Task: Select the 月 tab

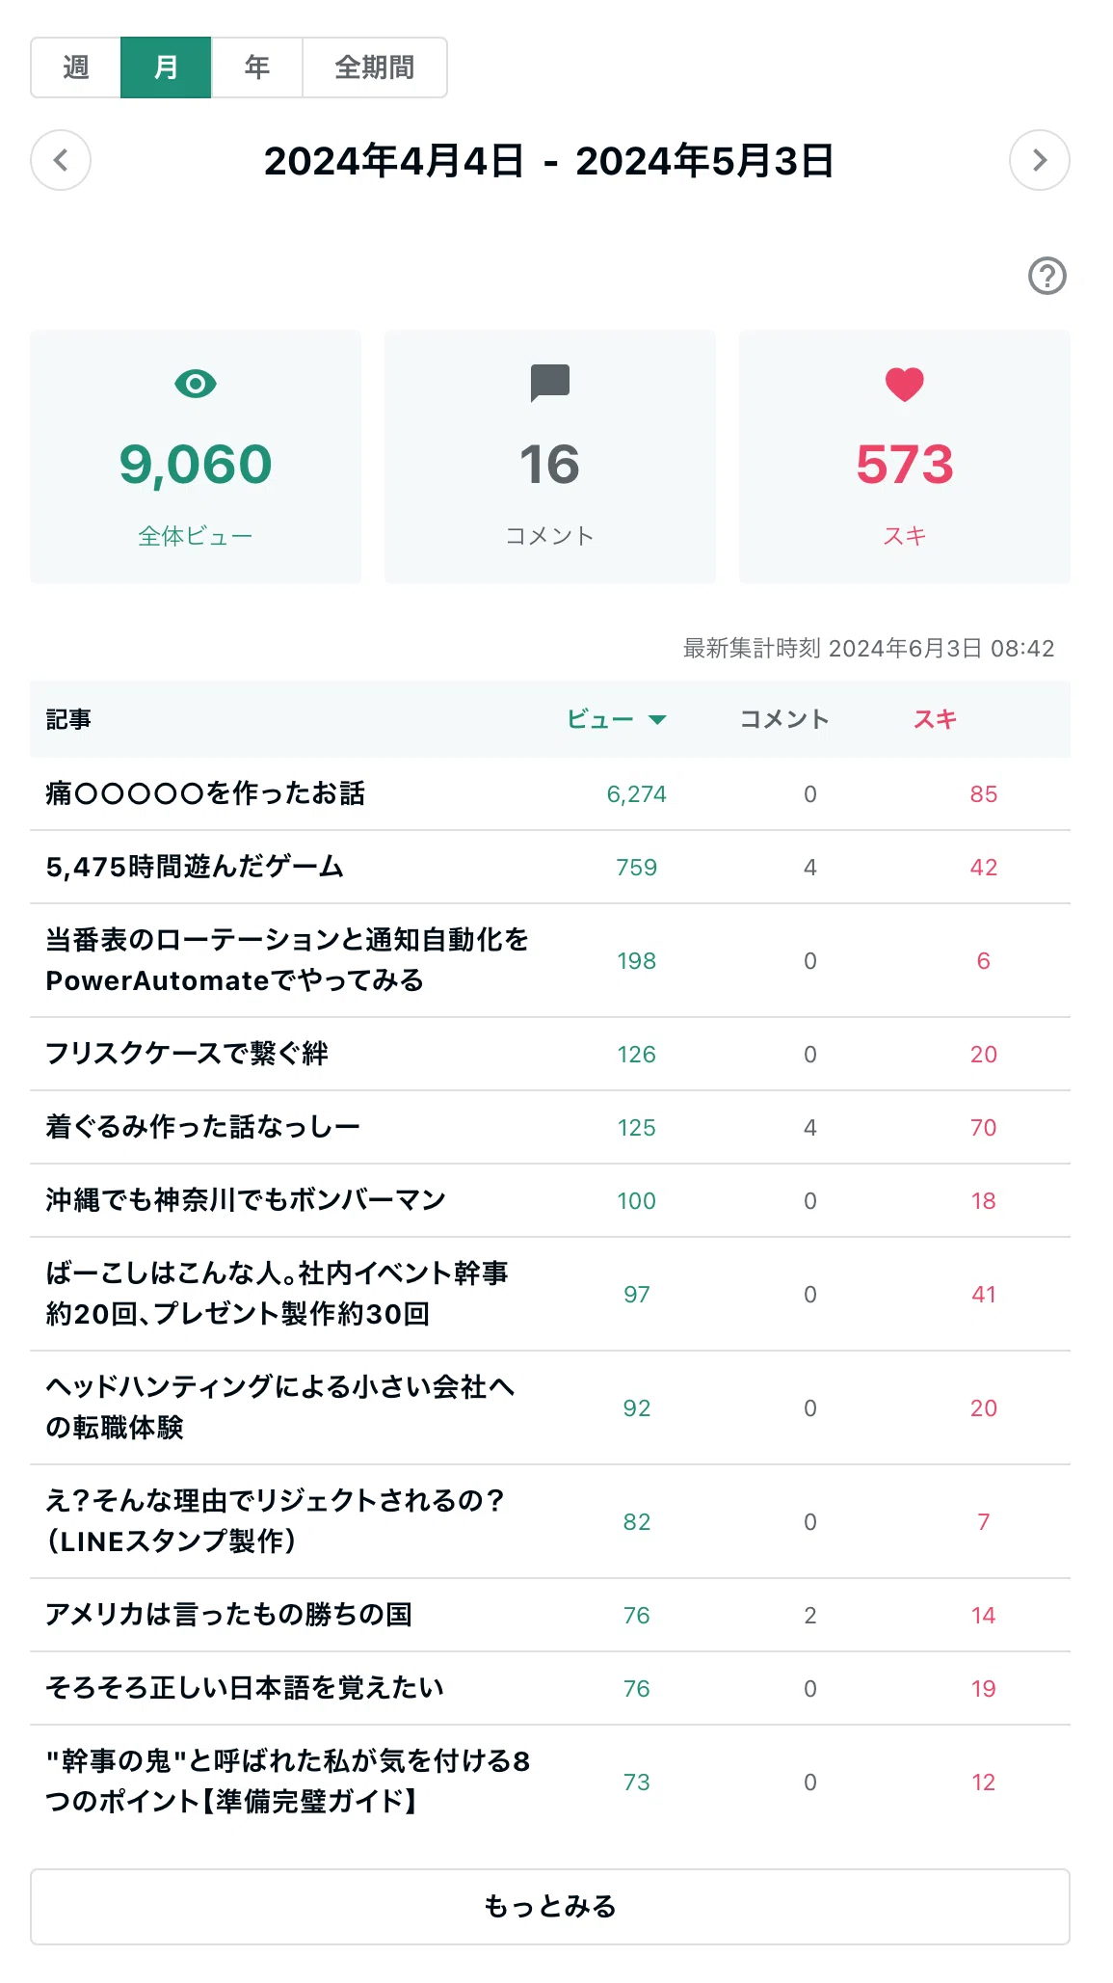Action: pos(166,67)
